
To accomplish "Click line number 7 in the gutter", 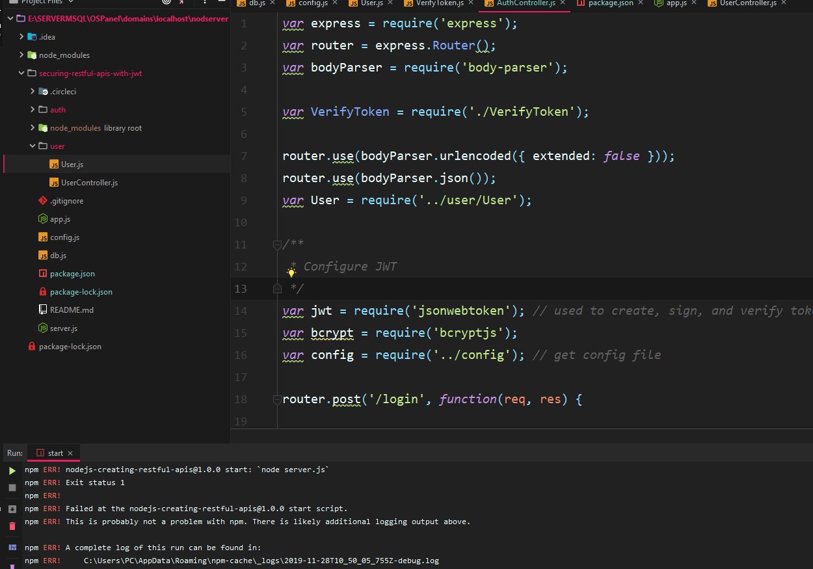I will 244,156.
